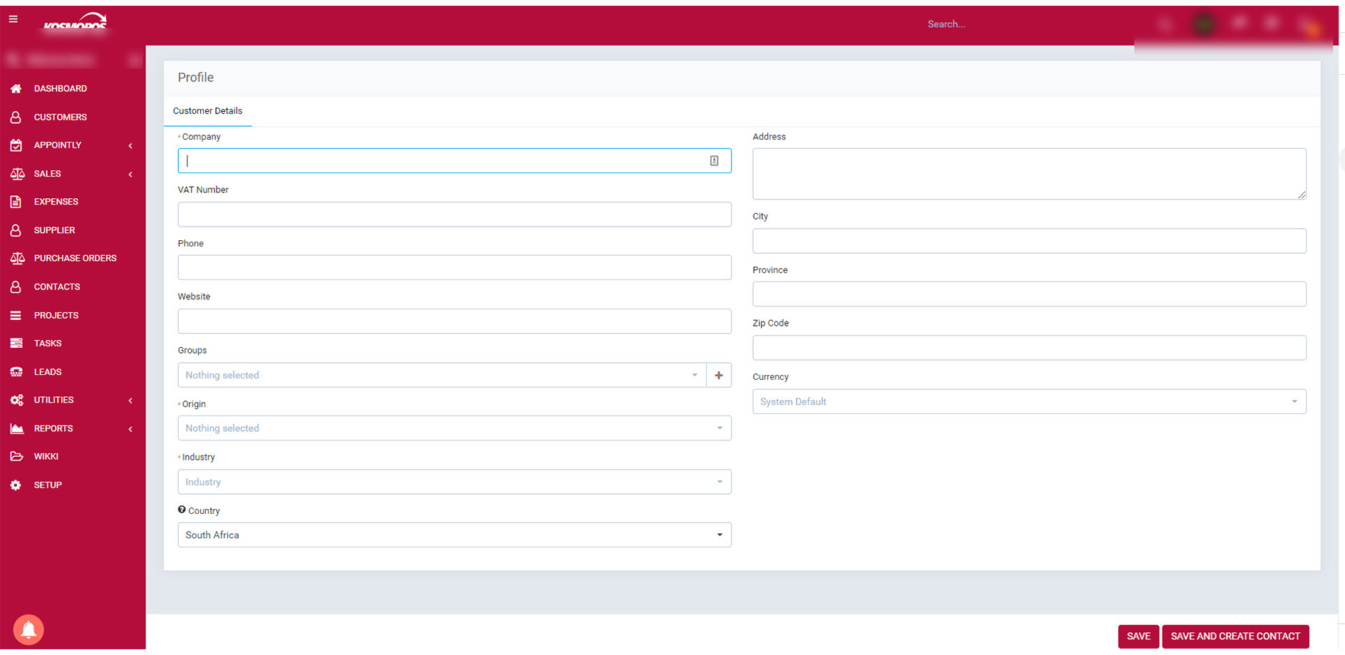Focus the Province input field

tap(1029, 294)
